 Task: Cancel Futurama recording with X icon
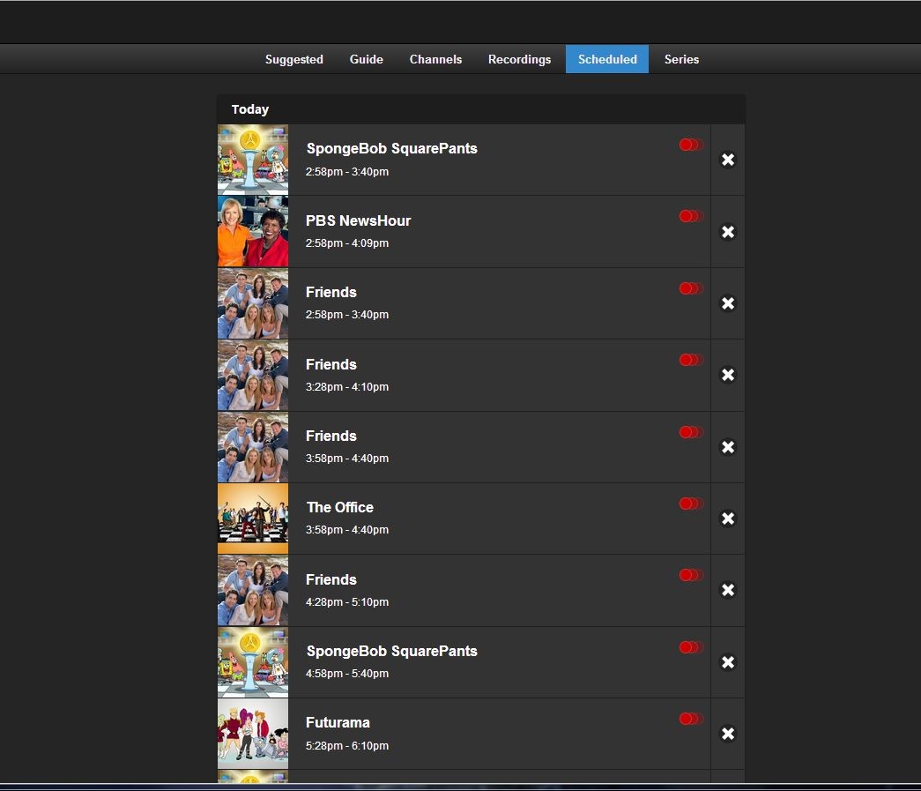(x=728, y=734)
